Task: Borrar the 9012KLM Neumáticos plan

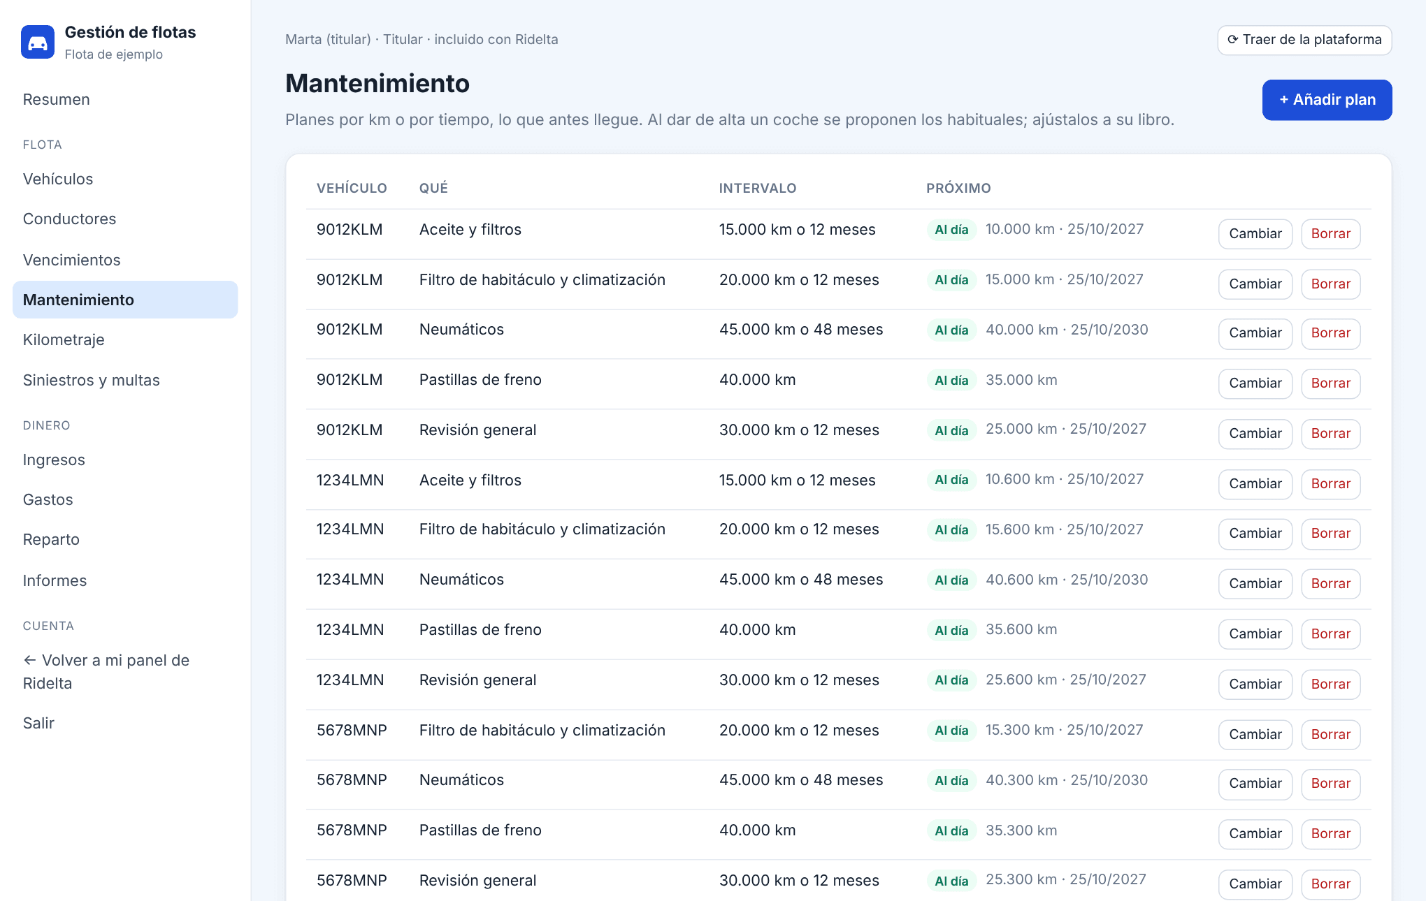Action: click(x=1330, y=333)
